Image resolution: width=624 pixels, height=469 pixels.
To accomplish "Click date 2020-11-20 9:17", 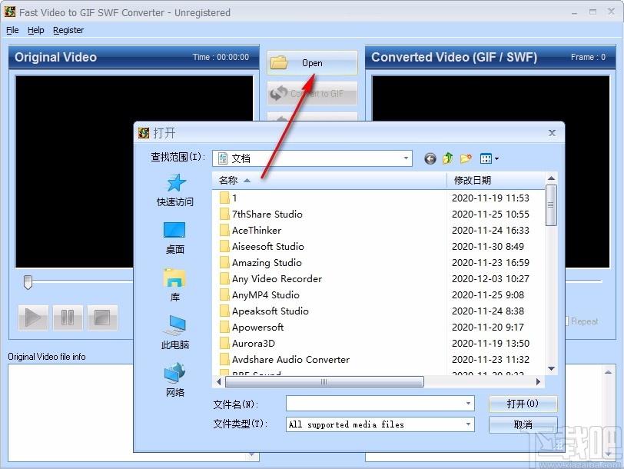I will [x=488, y=328].
